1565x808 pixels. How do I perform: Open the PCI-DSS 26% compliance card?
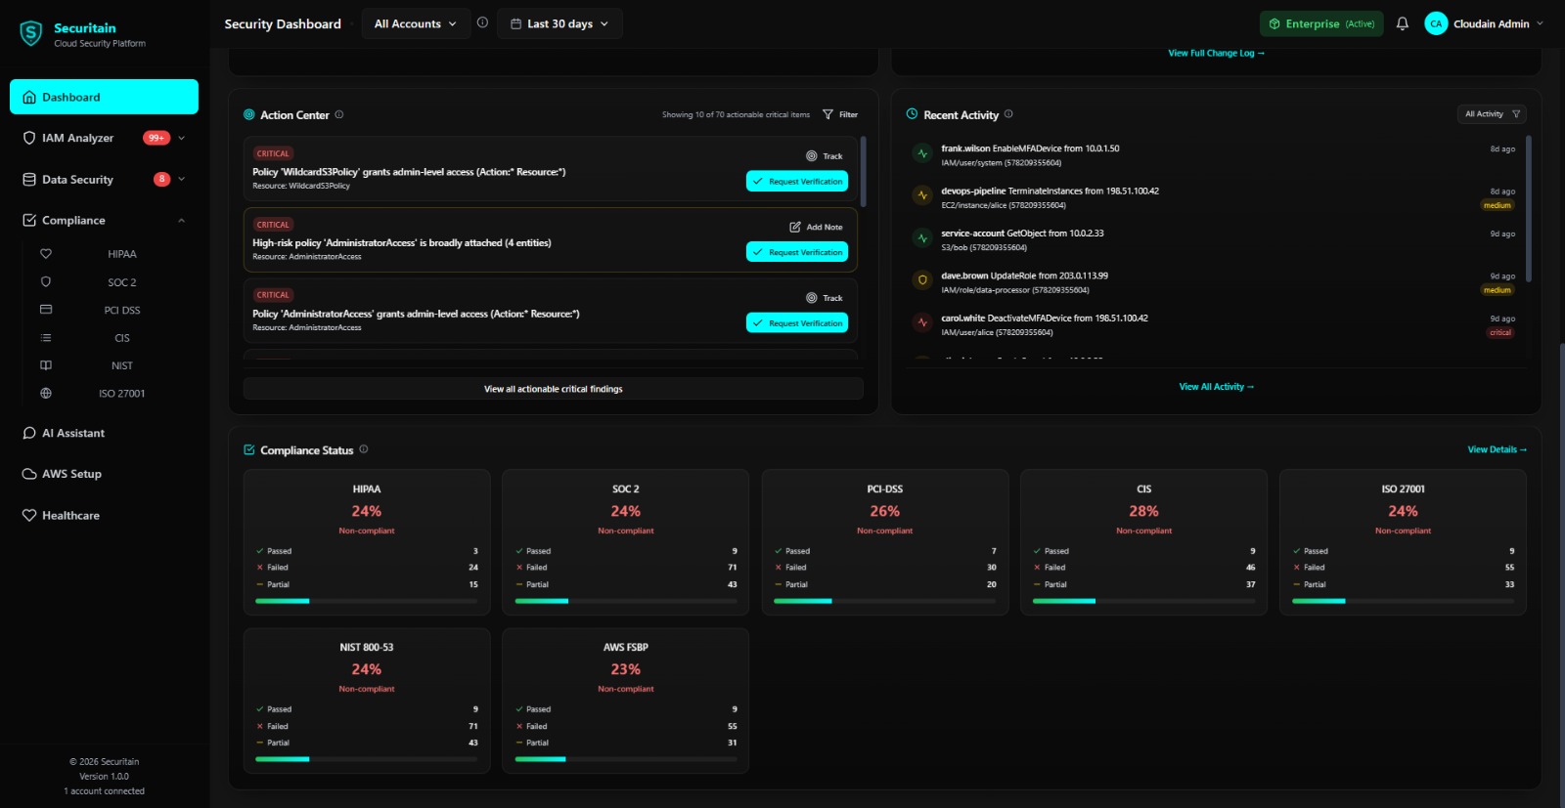point(885,542)
